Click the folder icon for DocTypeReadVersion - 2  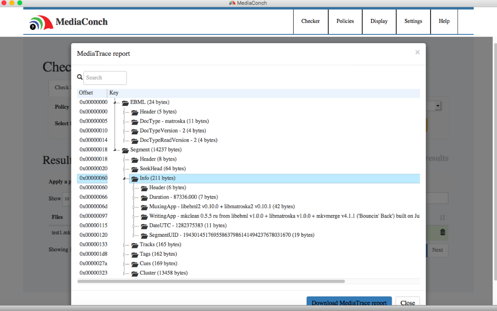coord(135,141)
